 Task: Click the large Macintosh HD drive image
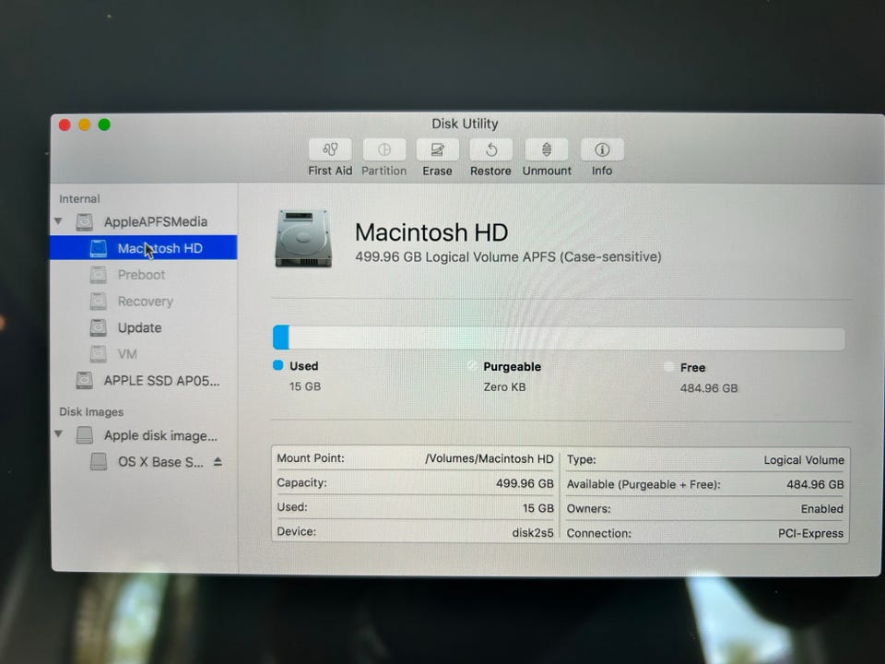pos(303,238)
